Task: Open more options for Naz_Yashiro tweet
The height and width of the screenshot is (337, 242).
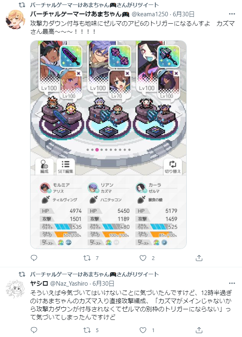Action: (232, 284)
